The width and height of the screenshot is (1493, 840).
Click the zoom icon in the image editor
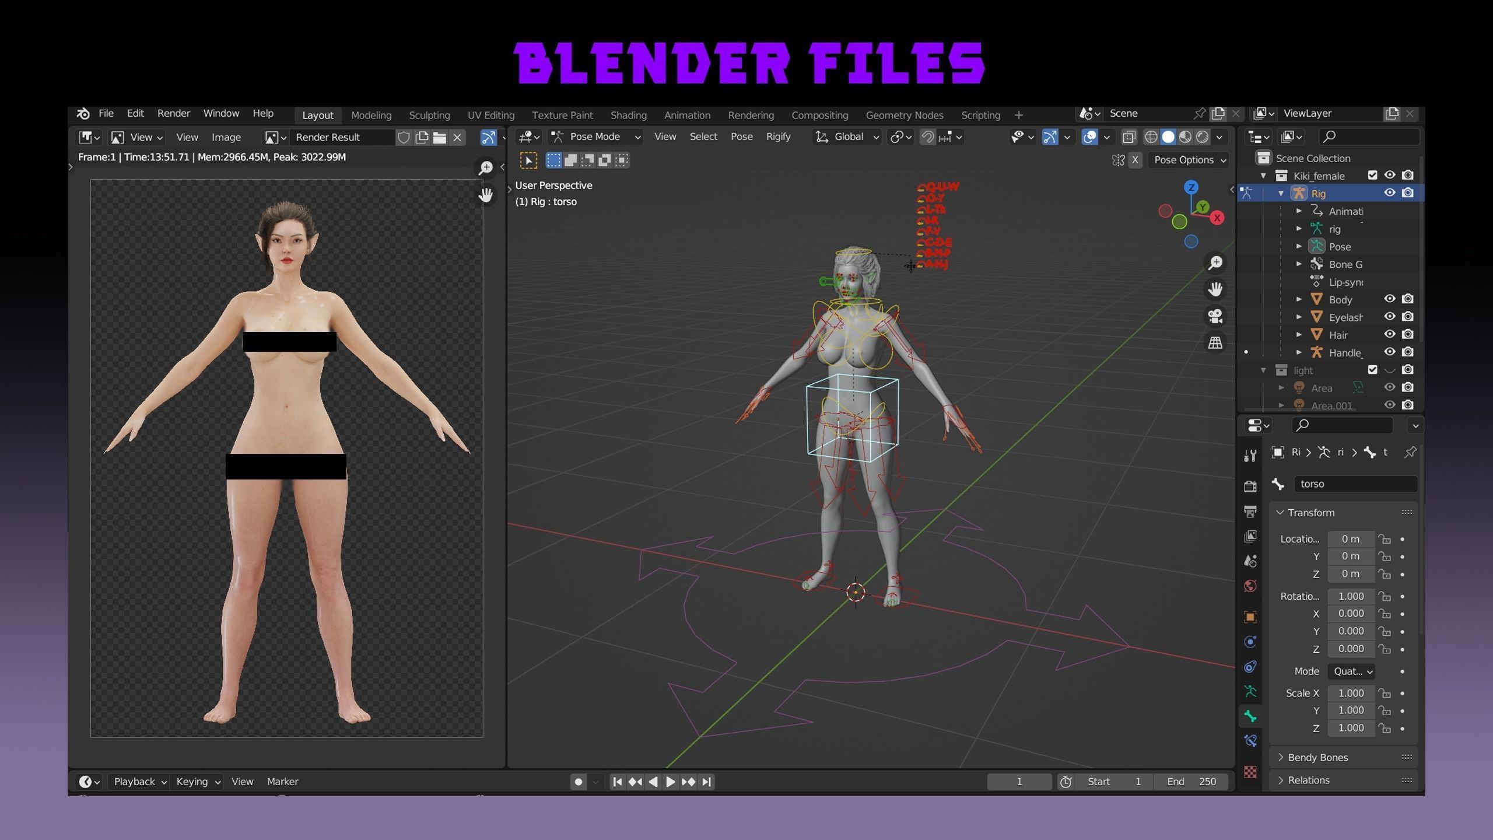(x=485, y=168)
